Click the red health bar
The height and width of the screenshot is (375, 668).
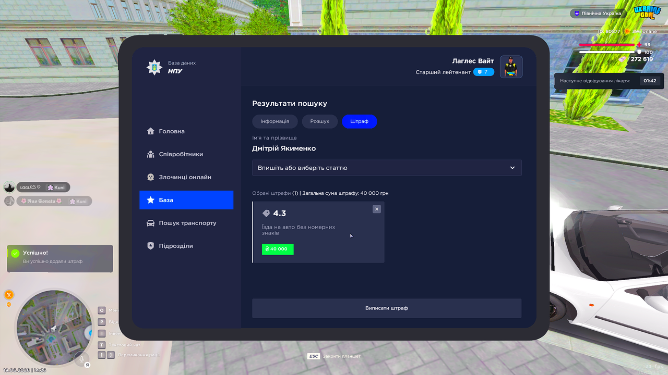point(608,45)
